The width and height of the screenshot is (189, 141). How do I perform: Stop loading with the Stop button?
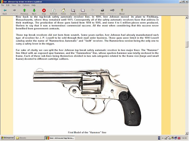[x=44, y=12]
